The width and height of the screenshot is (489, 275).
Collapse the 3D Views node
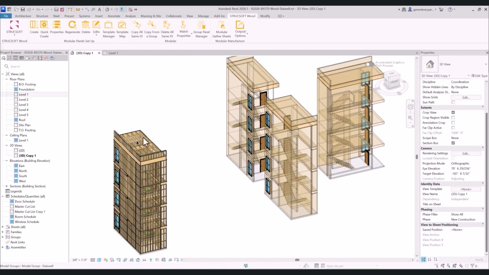coord(6,146)
